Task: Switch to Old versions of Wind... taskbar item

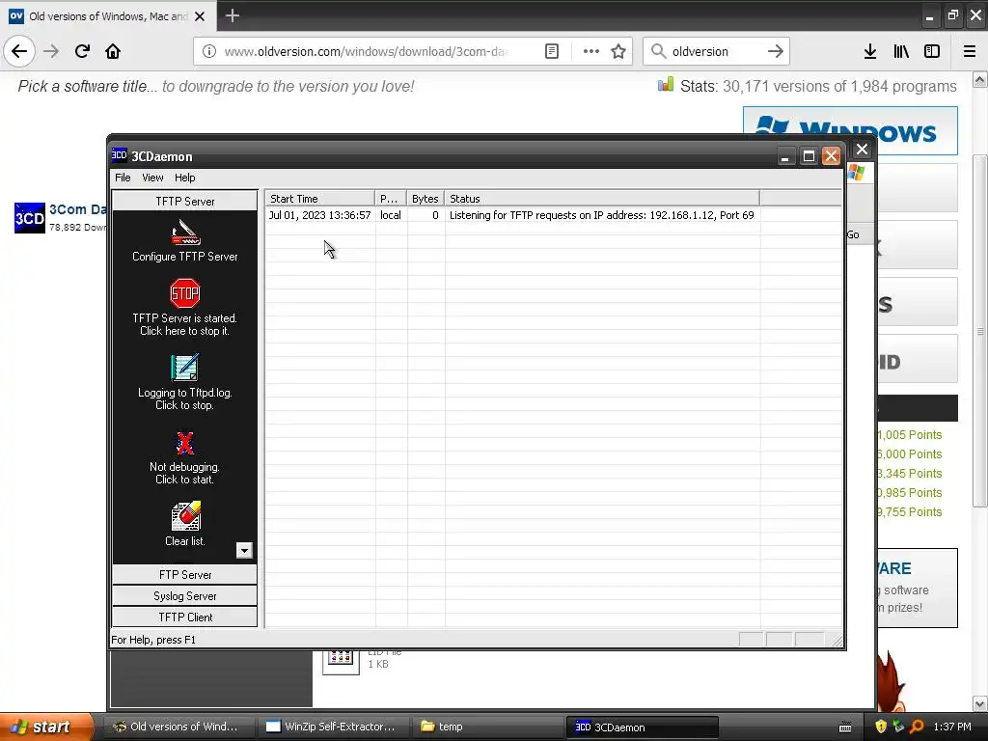Action: (x=178, y=727)
